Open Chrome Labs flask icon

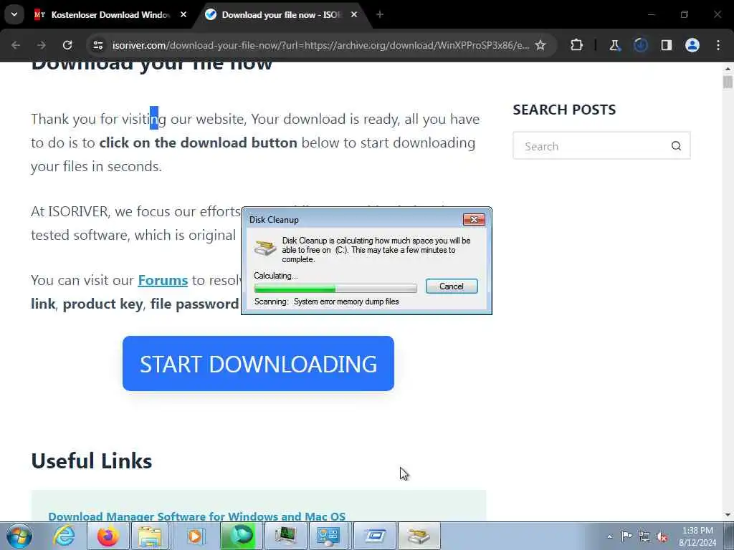(x=614, y=45)
